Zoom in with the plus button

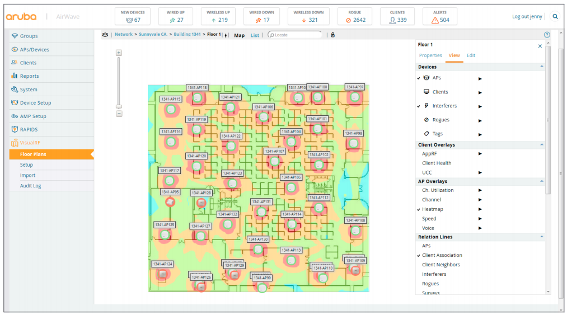point(119,53)
